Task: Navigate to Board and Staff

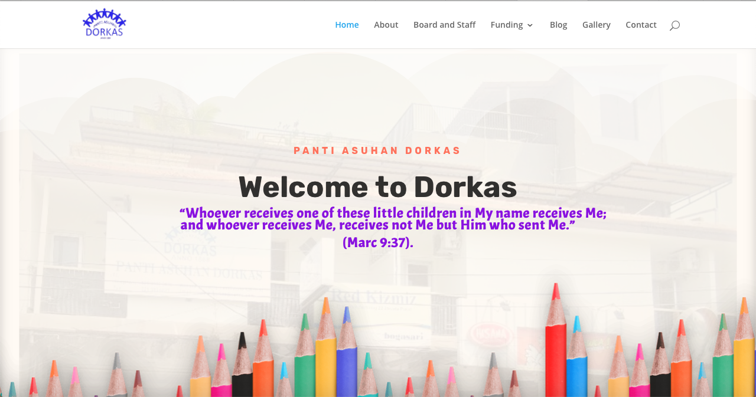Action: click(444, 25)
